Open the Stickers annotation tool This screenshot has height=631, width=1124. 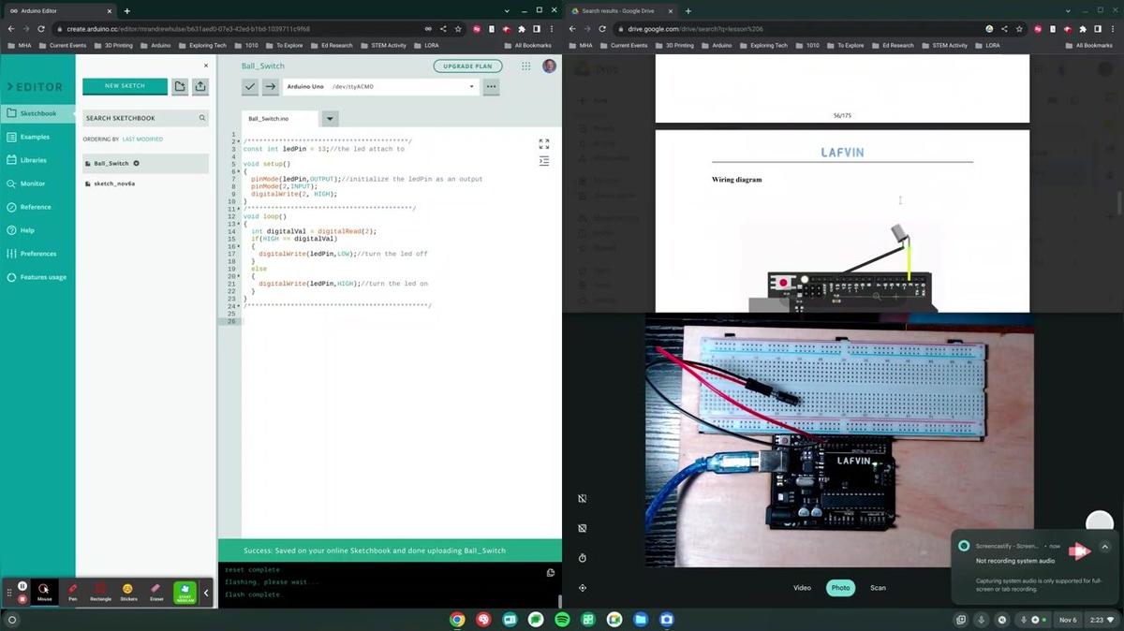point(128,592)
